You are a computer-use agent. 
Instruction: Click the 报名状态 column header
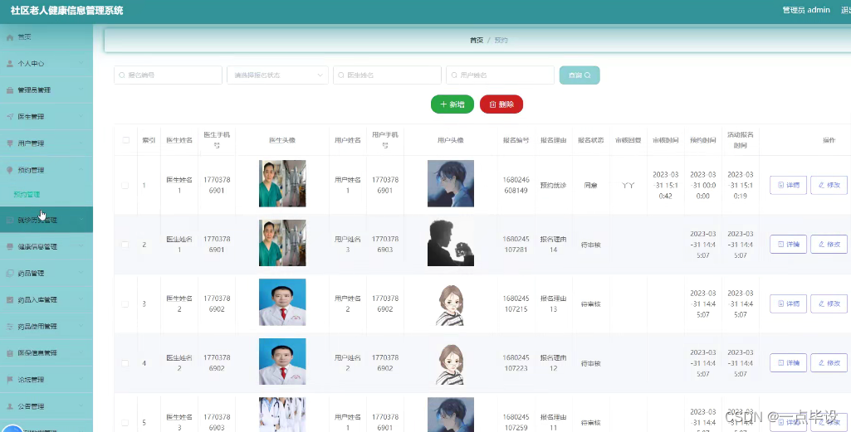(x=590, y=140)
